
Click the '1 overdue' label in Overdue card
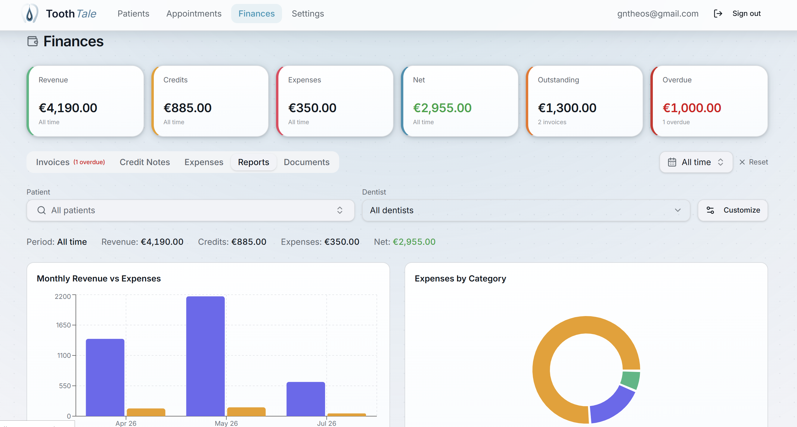[x=676, y=122]
